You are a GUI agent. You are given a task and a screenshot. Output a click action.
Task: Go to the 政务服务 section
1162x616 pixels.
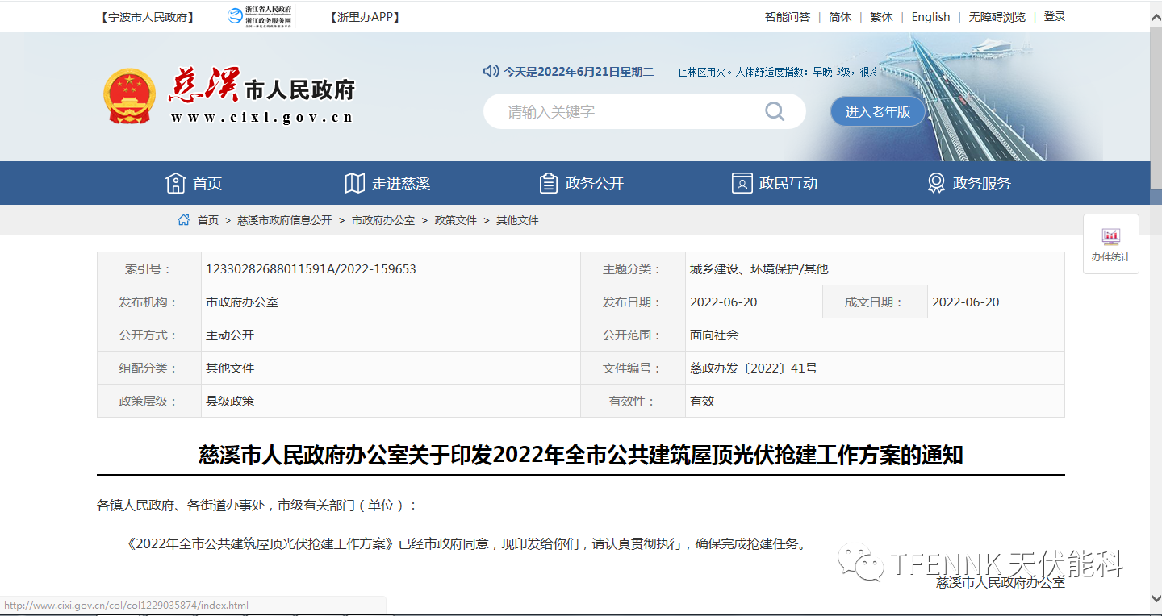pos(968,183)
